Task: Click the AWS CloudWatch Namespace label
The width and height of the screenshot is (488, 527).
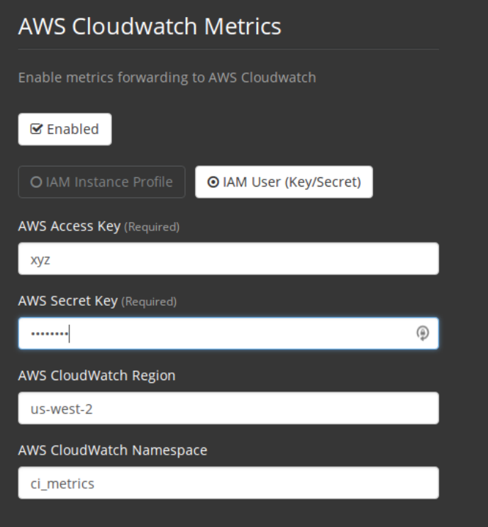Action: [x=112, y=450]
